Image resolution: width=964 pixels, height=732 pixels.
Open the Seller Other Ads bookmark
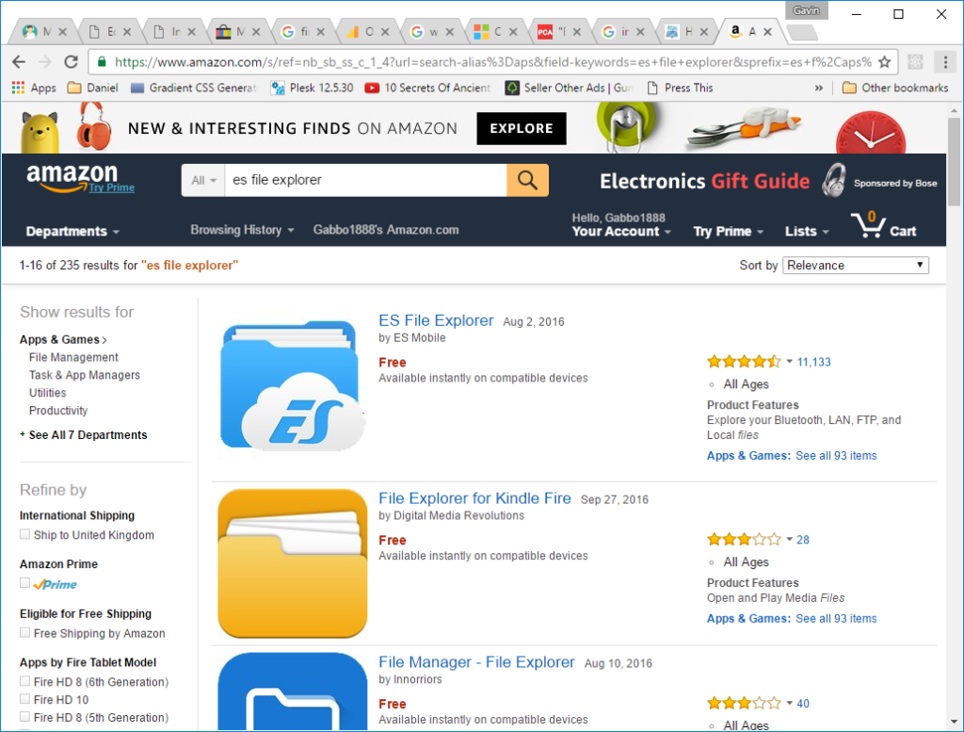(569, 88)
